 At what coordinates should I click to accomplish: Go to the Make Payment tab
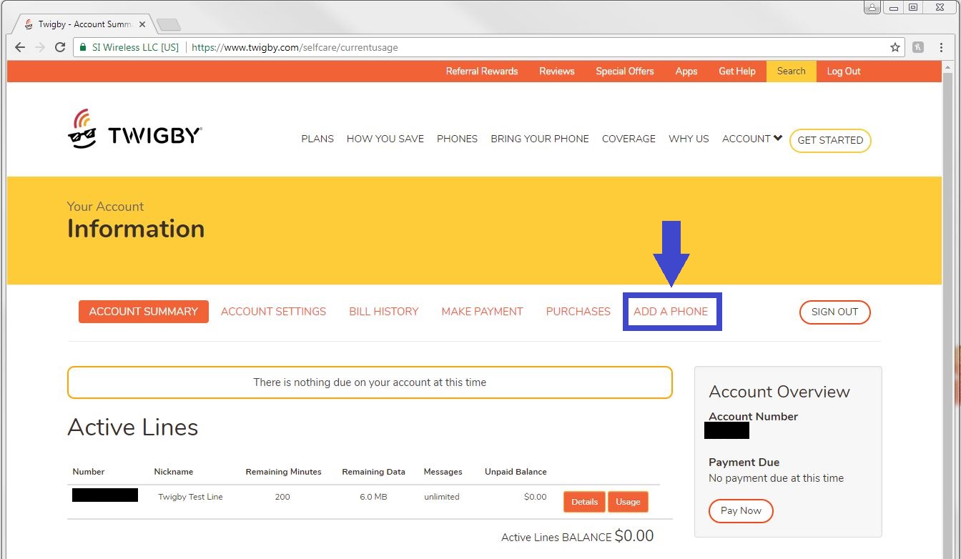[x=482, y=312]
